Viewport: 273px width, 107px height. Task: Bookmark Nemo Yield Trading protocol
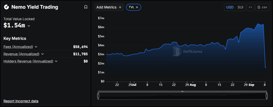coord(86,7)
